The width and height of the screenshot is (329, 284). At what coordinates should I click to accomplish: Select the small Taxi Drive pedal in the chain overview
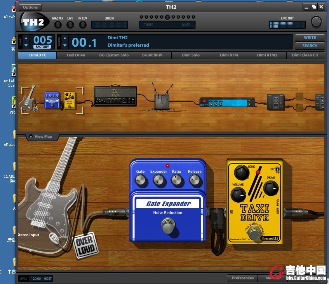[70, 100]
